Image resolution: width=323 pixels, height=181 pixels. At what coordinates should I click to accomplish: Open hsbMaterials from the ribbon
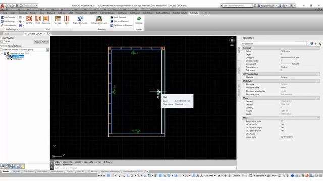pos(8,25)
